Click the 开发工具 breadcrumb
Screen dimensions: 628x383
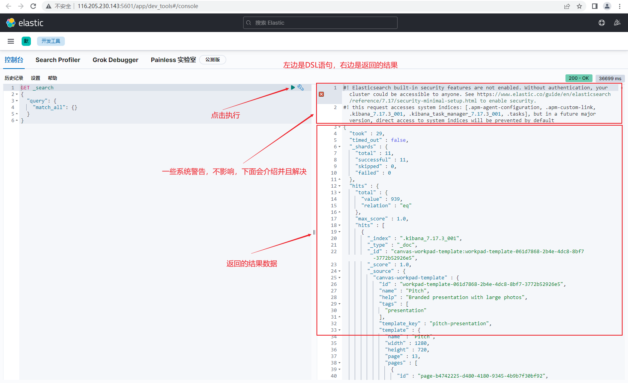pos(51,41)
